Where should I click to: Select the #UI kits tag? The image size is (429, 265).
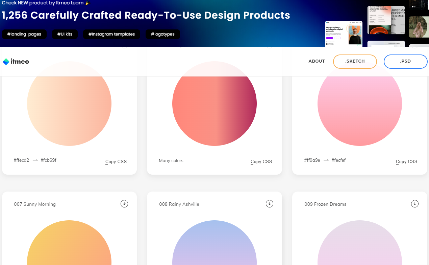point(65,34)
